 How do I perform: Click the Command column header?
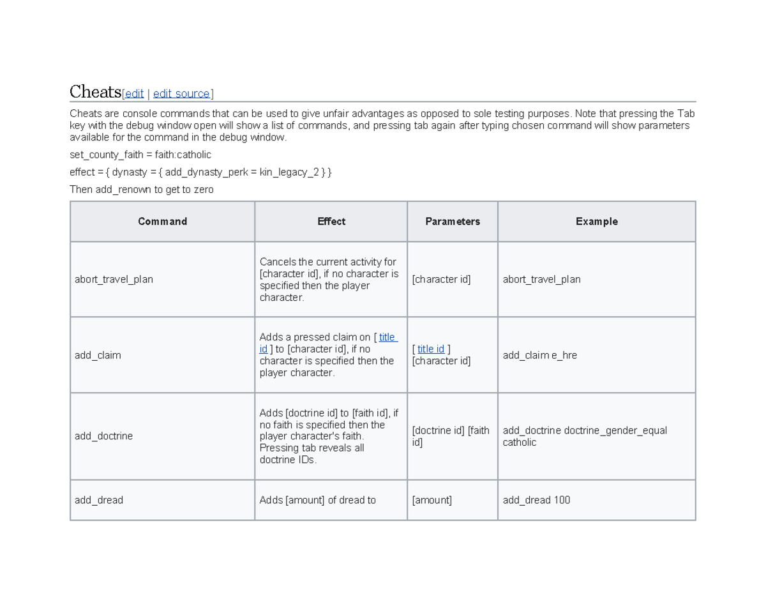pos(162,222)
